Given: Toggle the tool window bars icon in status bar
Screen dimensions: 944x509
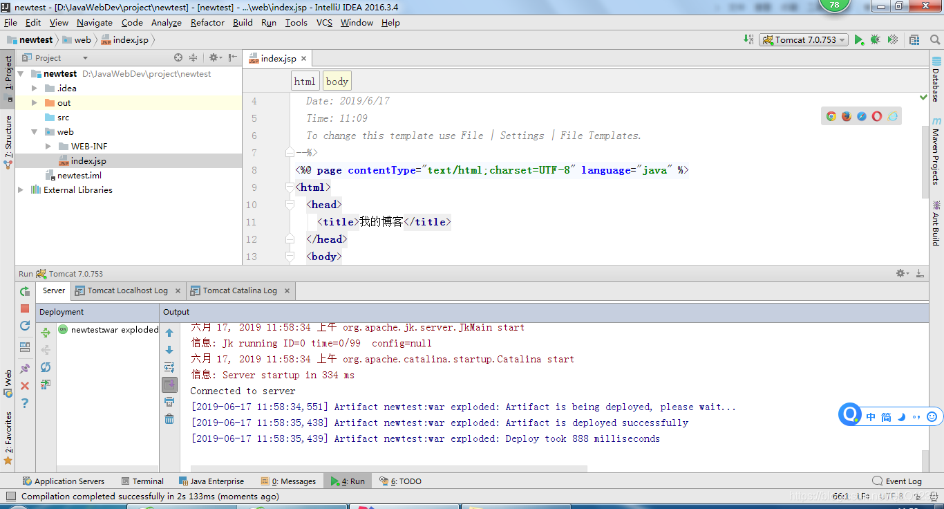Looking at the screenshot, I should [10, 496].
